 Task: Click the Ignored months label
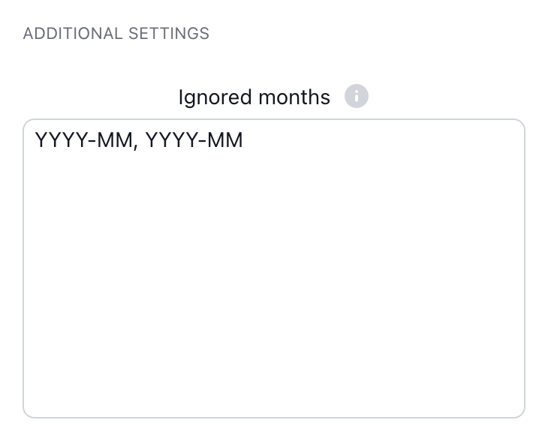coord(254,97)
